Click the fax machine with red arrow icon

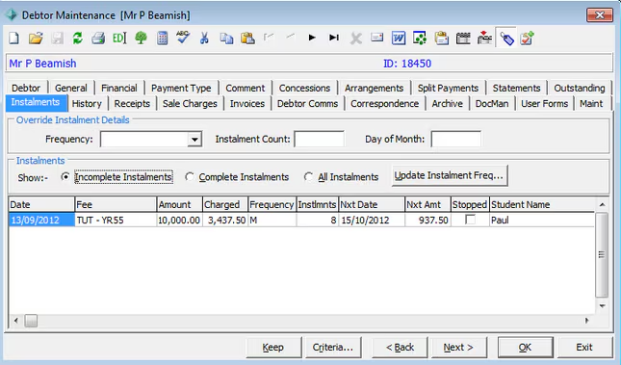pyautogui.click(x=484, y=39)
